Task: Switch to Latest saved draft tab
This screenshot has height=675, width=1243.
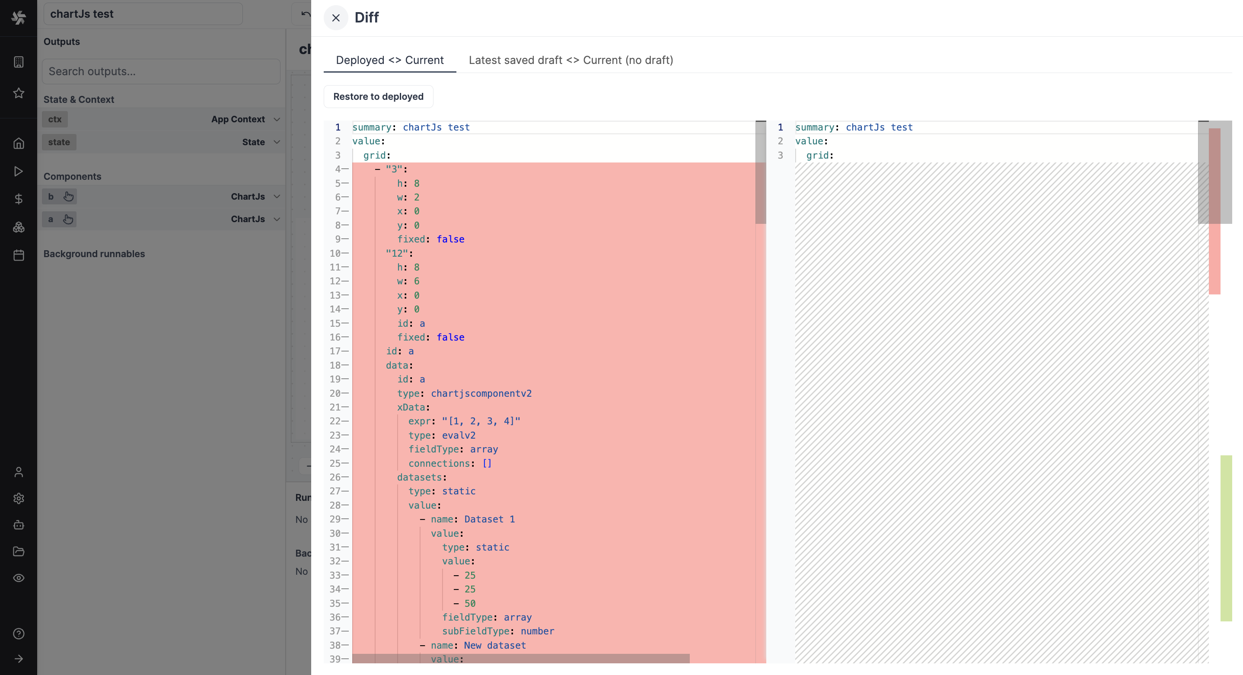Action: point(571,60)
